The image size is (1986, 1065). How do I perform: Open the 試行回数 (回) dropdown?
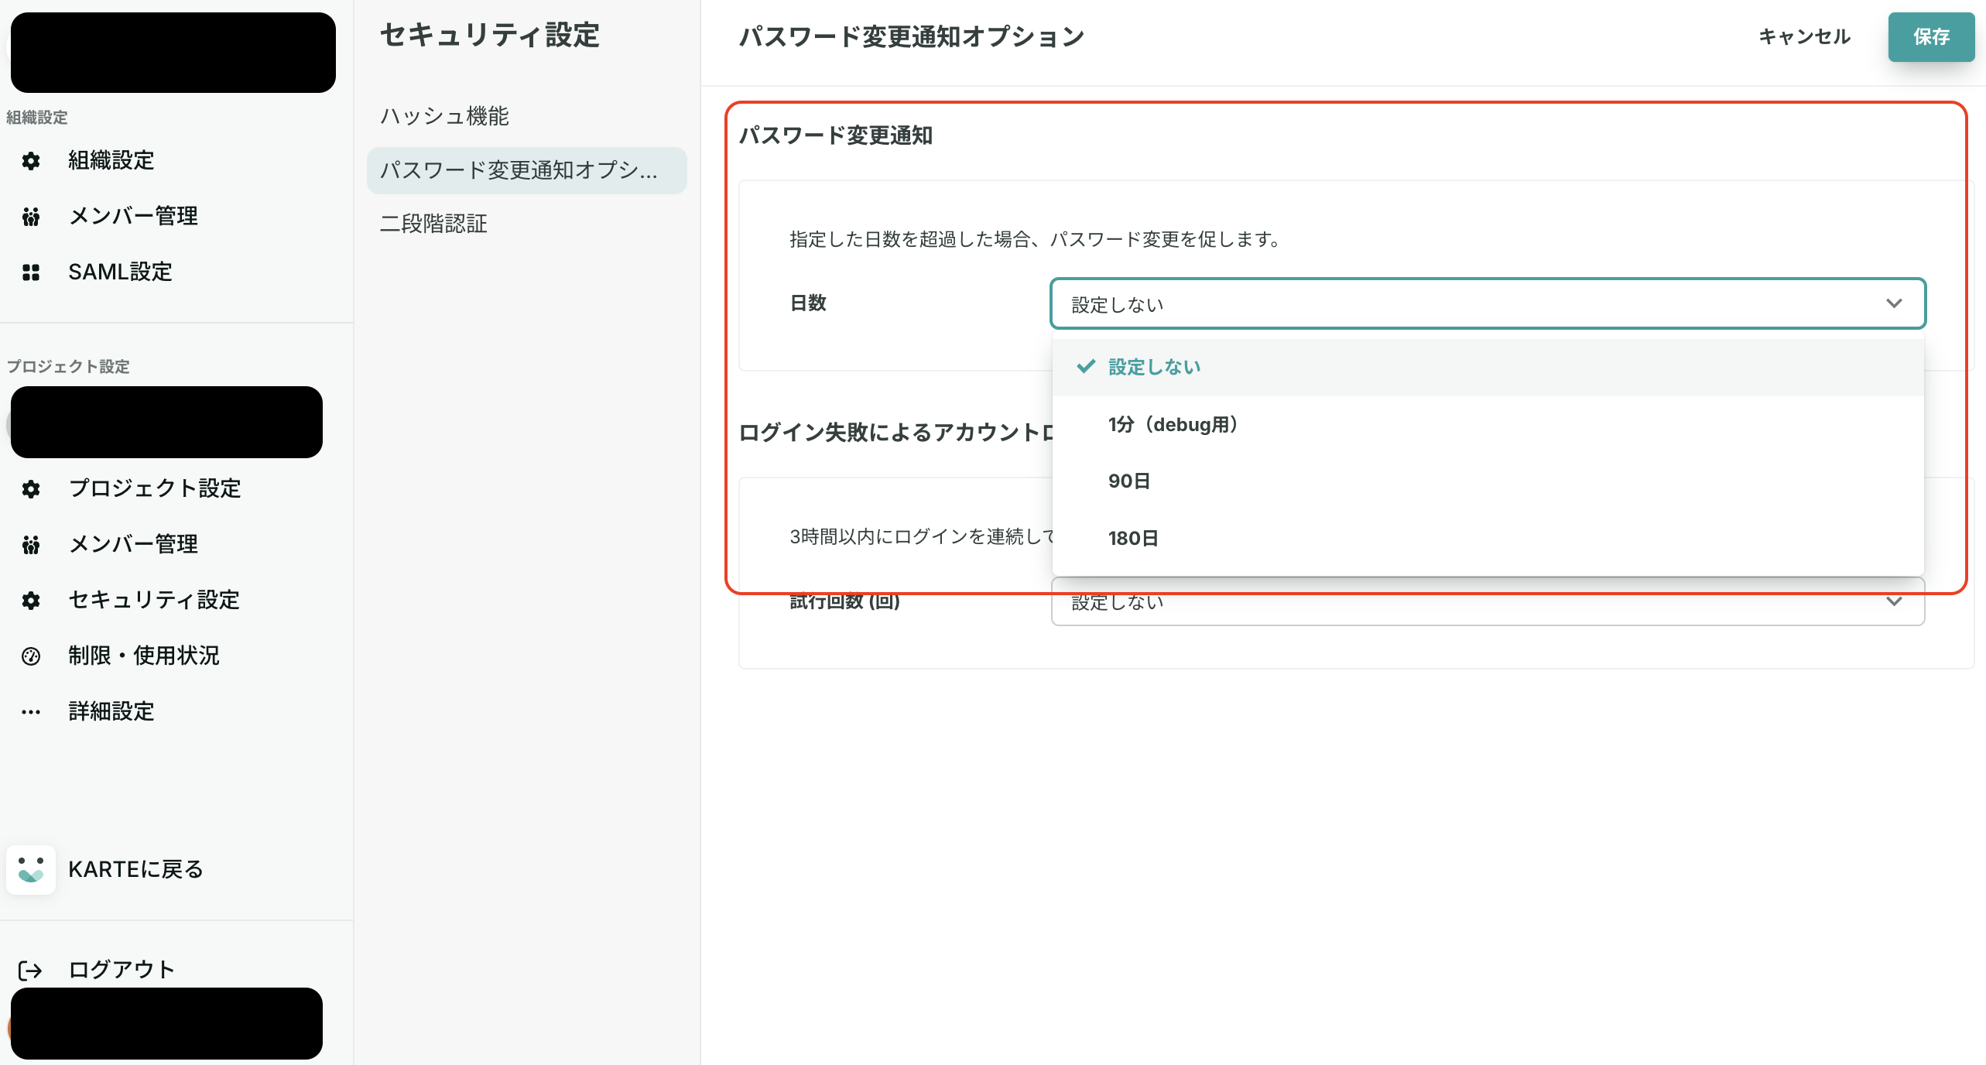click(1488, 602)
